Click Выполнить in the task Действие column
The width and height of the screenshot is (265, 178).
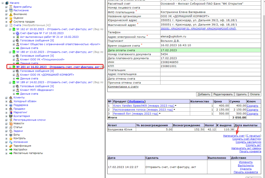click(246, 165)
